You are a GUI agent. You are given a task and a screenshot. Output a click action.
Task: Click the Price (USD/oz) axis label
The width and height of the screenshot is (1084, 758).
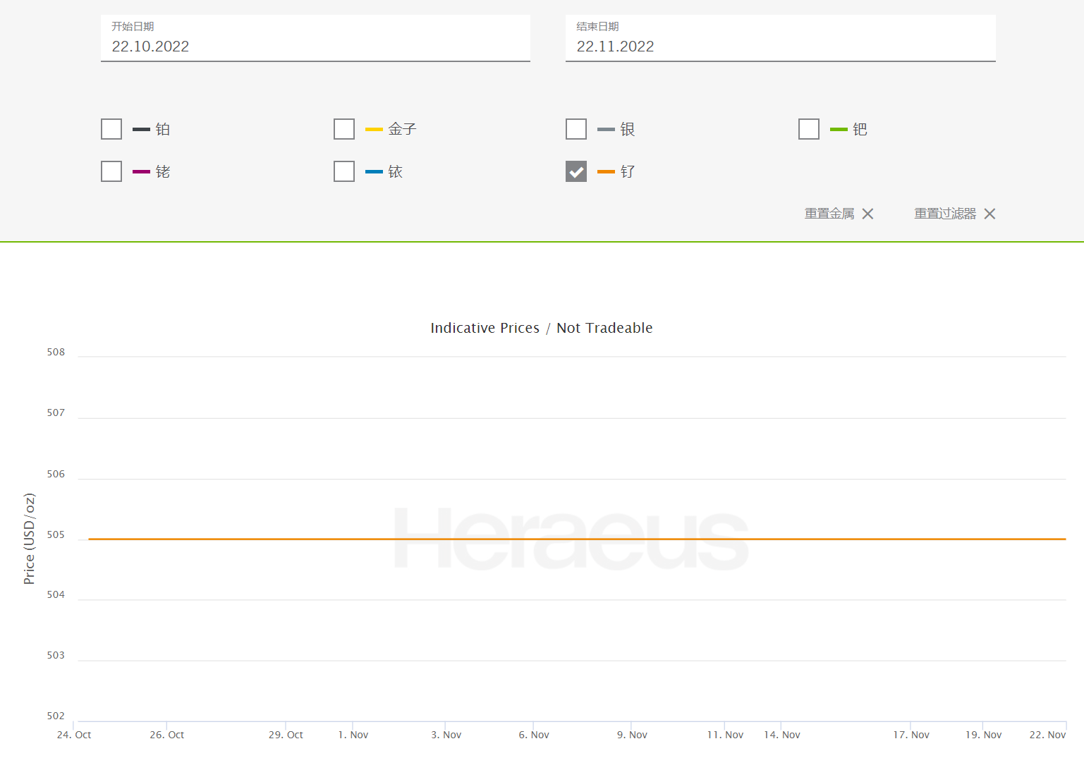(29, 539)
